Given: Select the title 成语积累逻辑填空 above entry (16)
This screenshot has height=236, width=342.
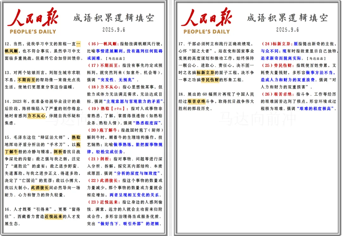Looking at the screenshot, I should [x=114, y=18].
